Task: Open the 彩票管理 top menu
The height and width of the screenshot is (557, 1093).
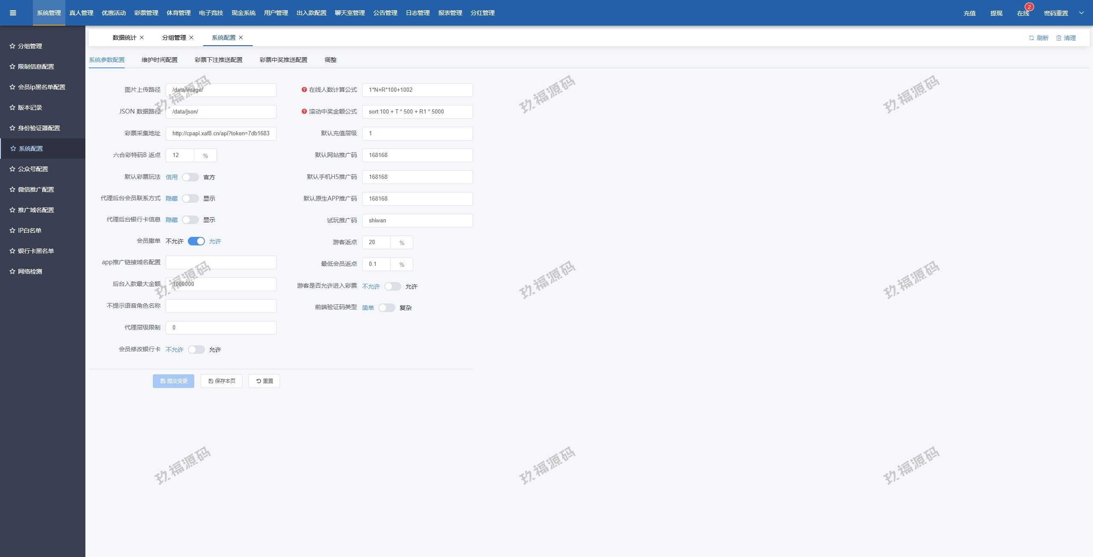Action: [x=146, y=13]
